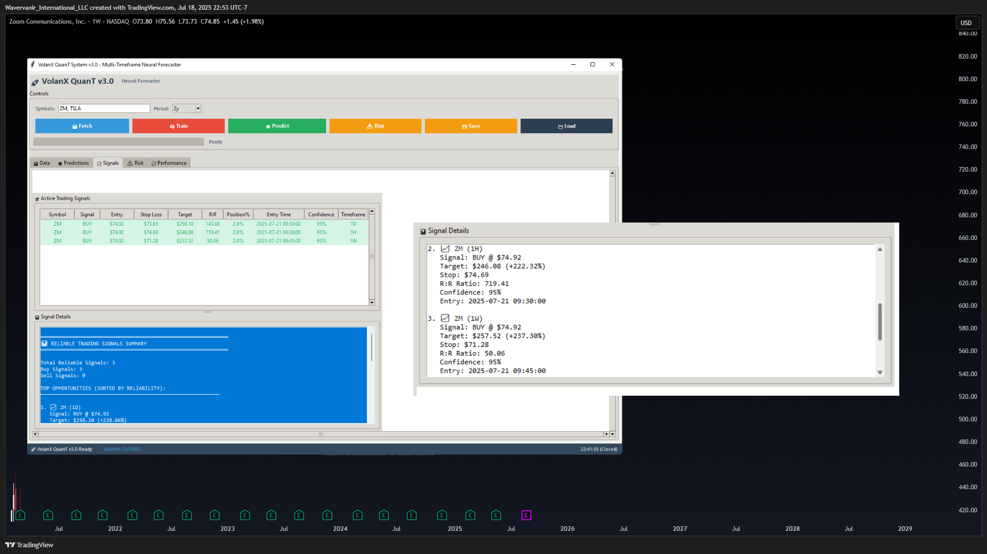The height and width of the screenshot is (554, 987).
Task: Click the progress bar next to Ready
Action: pyautogui.click(x=119, y=142)
